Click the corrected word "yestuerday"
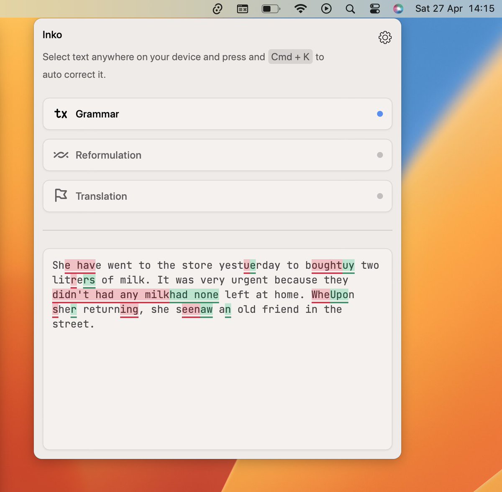 click(x=250, y=265)
